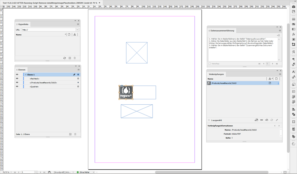Create new hyperlink in Hyperlinks panel
This screenshot has height=174, width=297.
pos(70,58)
